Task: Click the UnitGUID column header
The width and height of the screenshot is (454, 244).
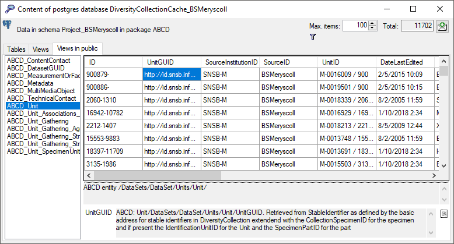Action: (172, 62)
